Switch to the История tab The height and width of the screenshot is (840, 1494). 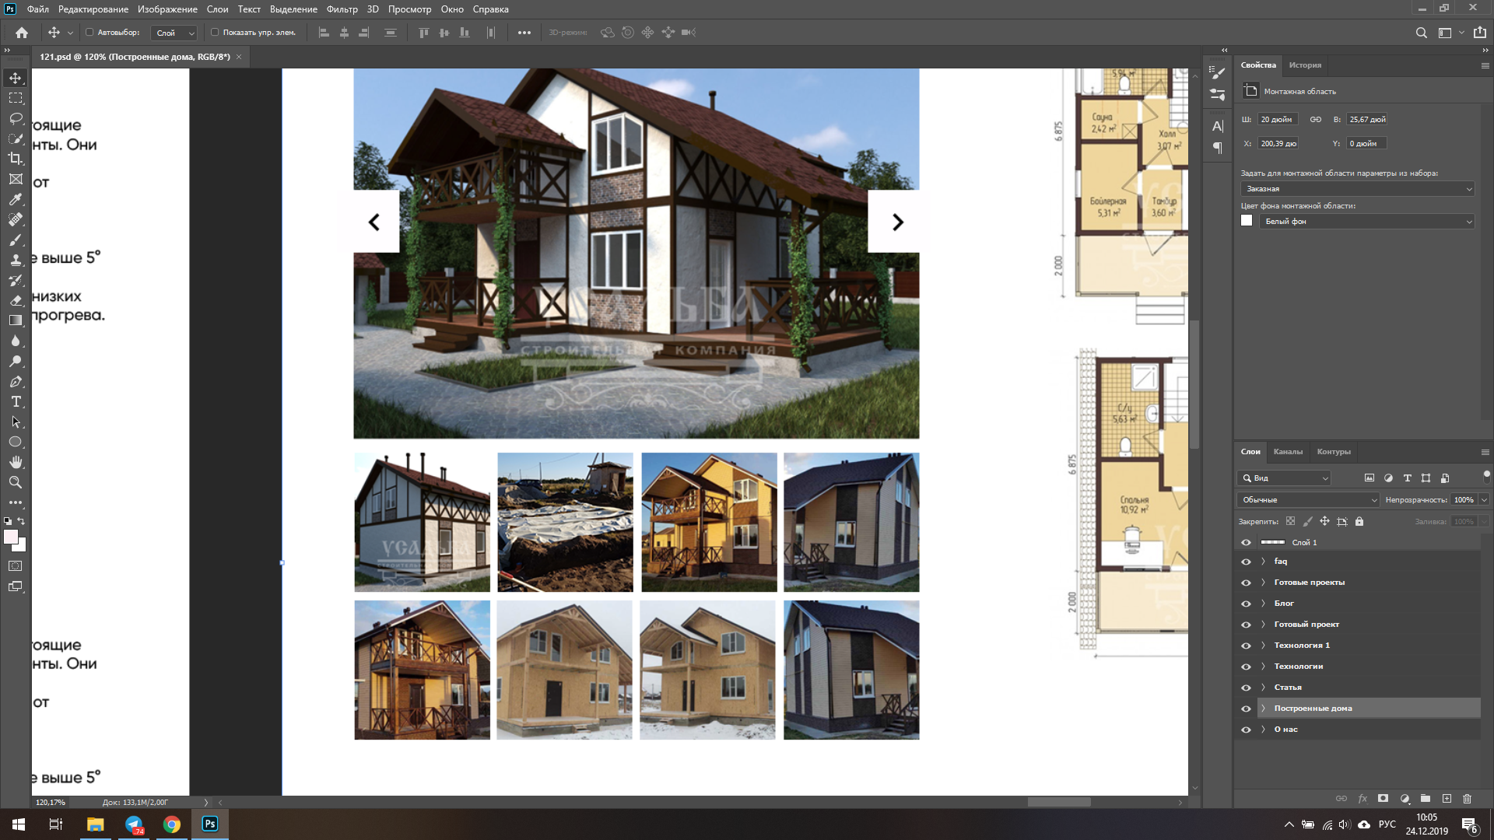pos(1305,65)
